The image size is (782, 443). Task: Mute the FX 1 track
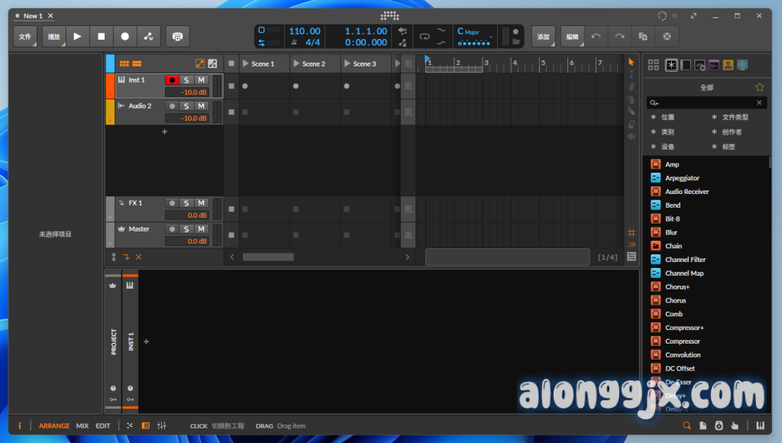coord(201,203)
